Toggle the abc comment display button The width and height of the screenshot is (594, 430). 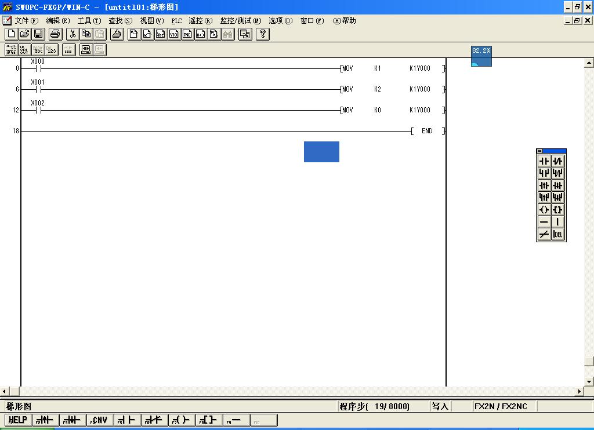point(38,50)
